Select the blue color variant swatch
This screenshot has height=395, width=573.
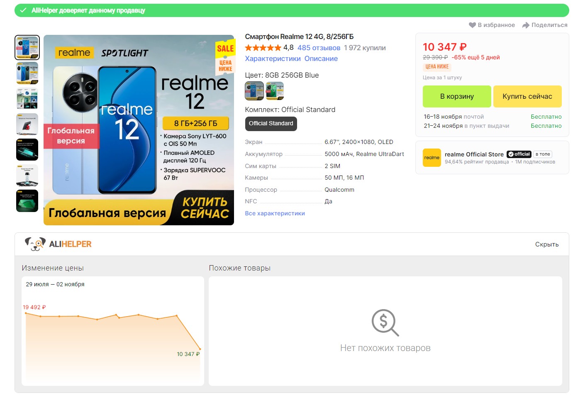click(x=254, y=91)
